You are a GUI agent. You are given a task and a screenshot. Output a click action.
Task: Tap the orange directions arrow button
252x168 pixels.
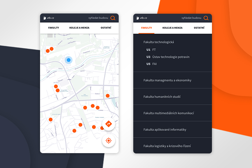[x=109, y=124]
